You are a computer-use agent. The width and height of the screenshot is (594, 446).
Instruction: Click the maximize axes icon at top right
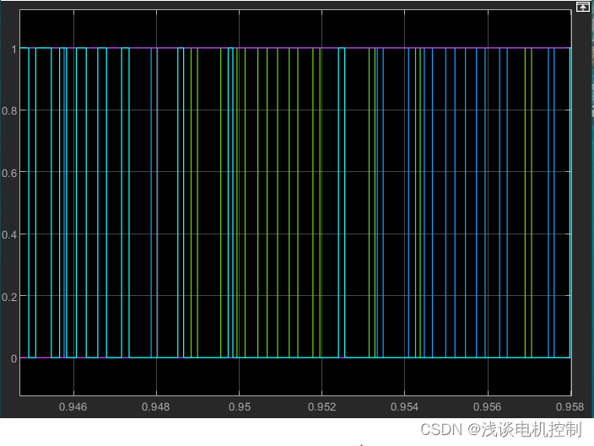tap(583, 7)
